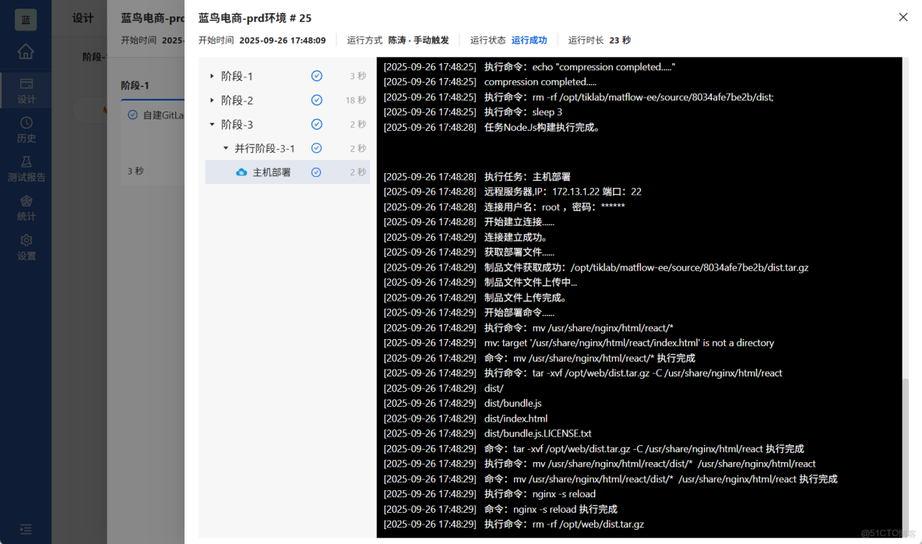This screenshot has height=544, width=922.
Task: Select the 主机部署 task entry
Action: tap(270, 171)
